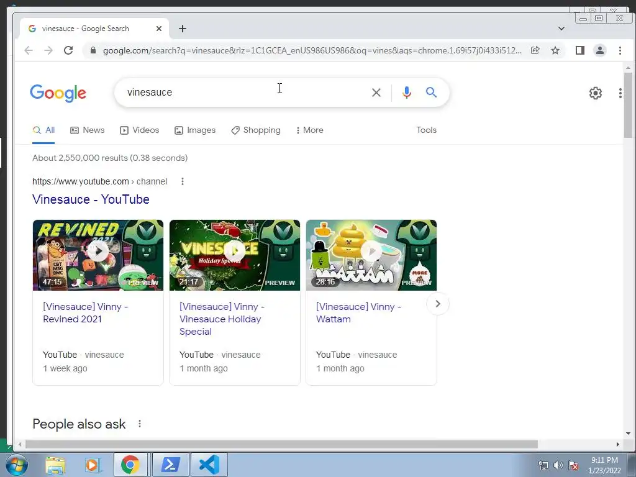Clear the search box with the X
636x477 pixels.
[376, 93]
